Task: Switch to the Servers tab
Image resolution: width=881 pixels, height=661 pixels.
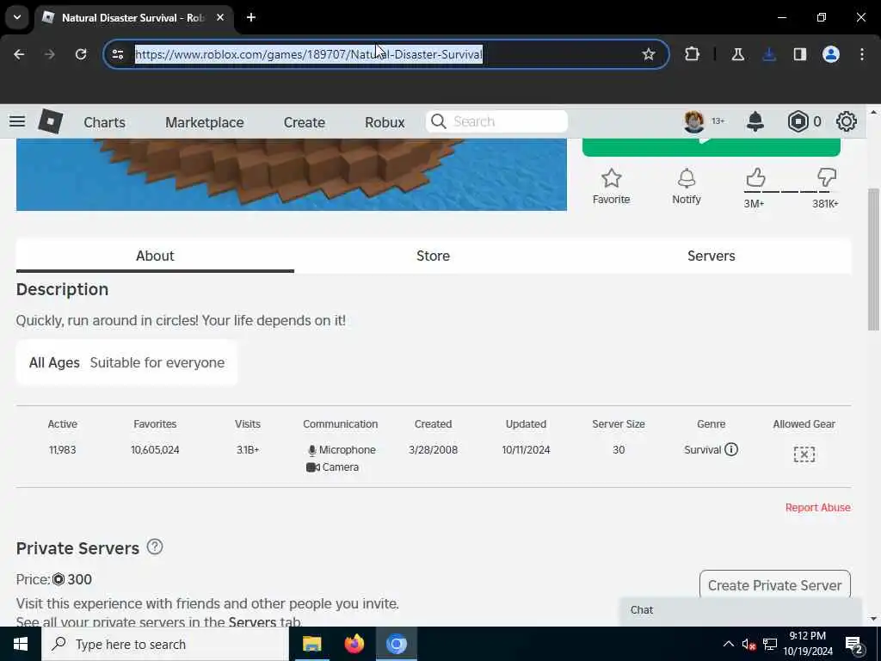Action: 711,256
